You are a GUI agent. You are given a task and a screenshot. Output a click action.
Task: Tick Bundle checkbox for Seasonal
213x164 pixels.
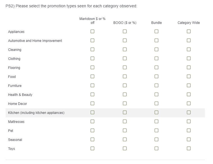tap(156, 140)
